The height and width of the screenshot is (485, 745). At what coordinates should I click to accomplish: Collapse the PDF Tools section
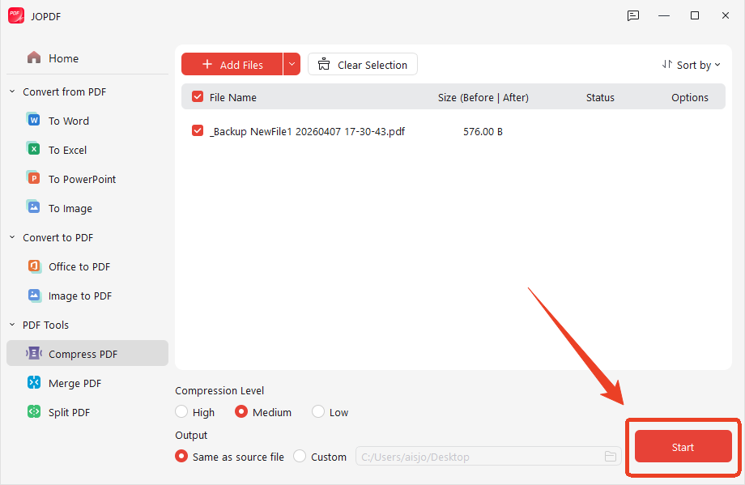point(12,325)
